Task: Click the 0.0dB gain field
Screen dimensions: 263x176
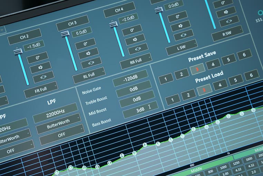Action: click(x=174, y=6)
